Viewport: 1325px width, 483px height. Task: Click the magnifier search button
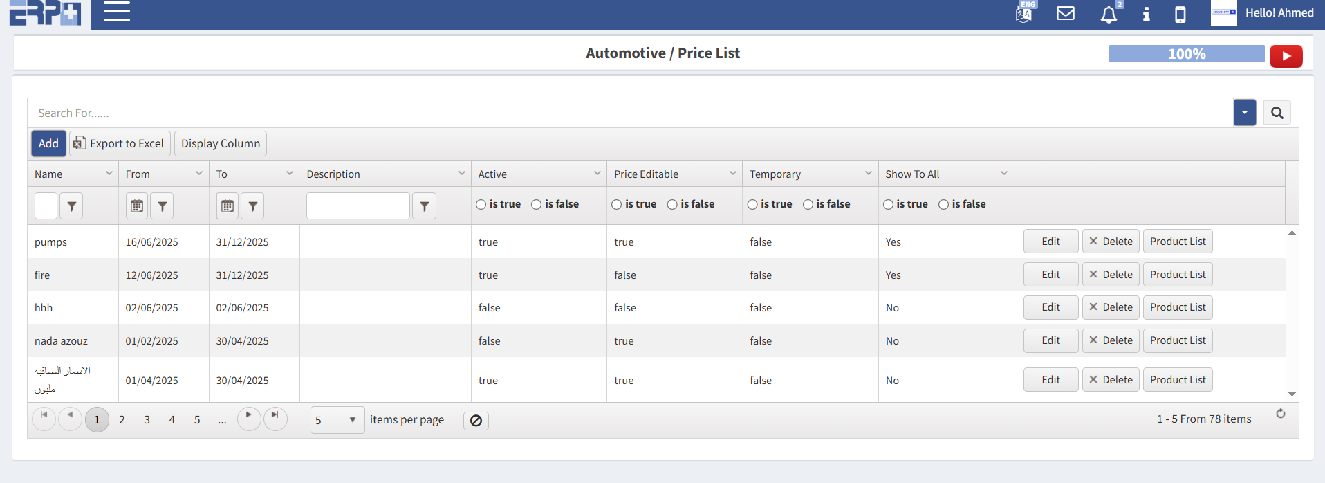click(x=1277, y=113)
